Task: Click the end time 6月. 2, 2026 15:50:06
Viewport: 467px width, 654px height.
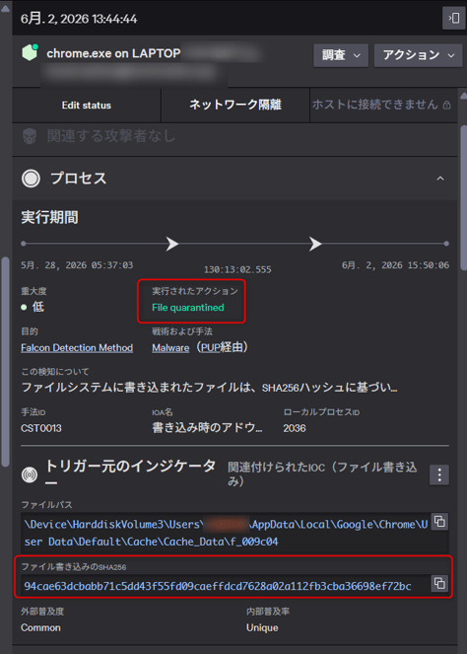Action: pyautogui.click(x=395, y=265)
